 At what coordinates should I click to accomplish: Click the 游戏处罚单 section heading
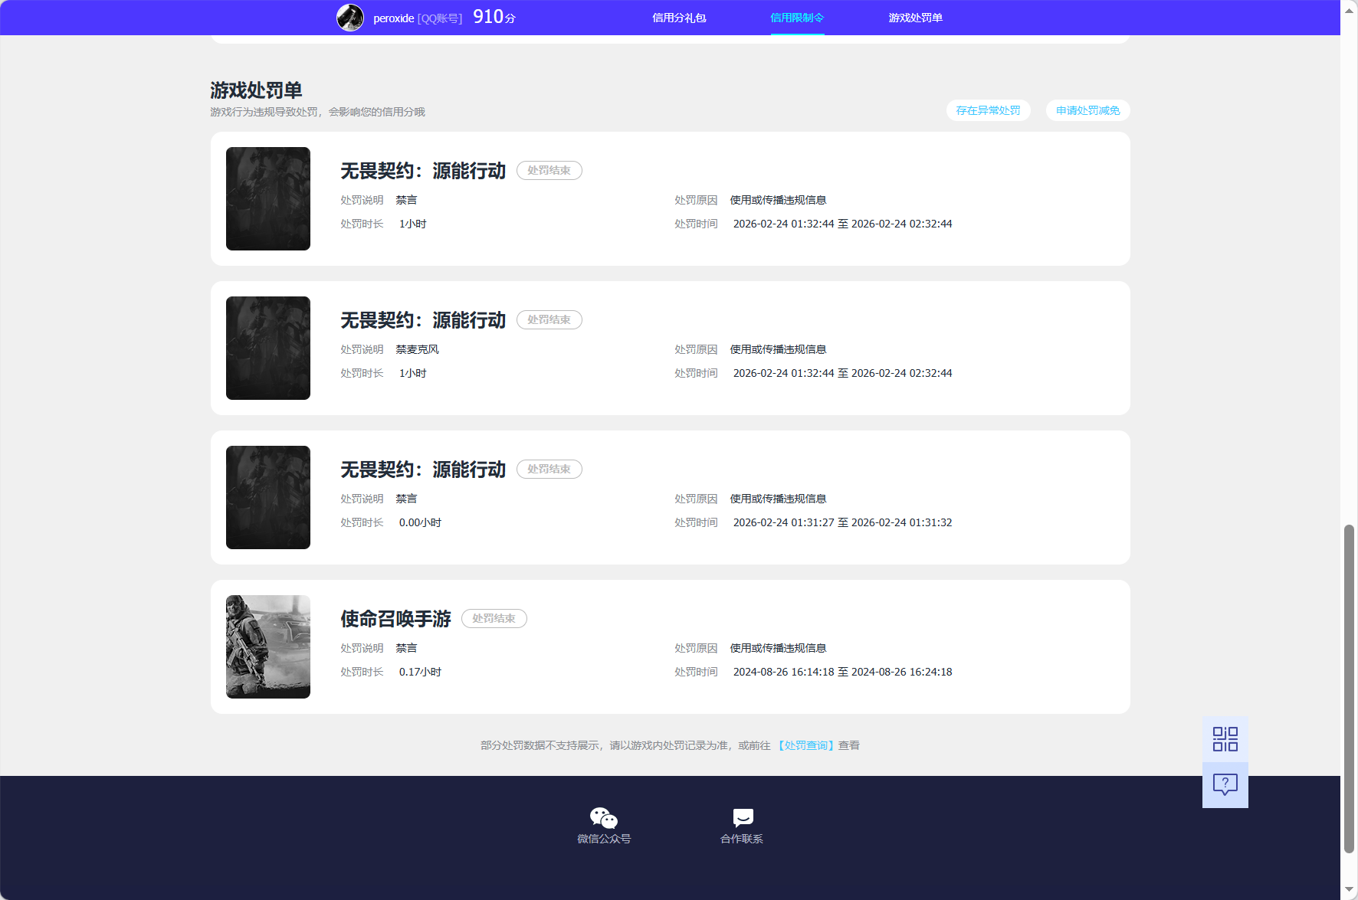256,90
